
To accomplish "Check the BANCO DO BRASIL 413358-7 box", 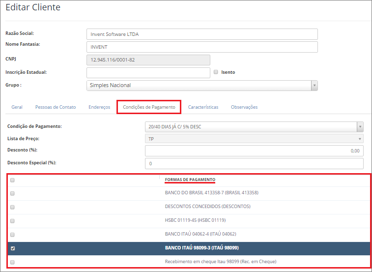I will [x=12, y=193].
